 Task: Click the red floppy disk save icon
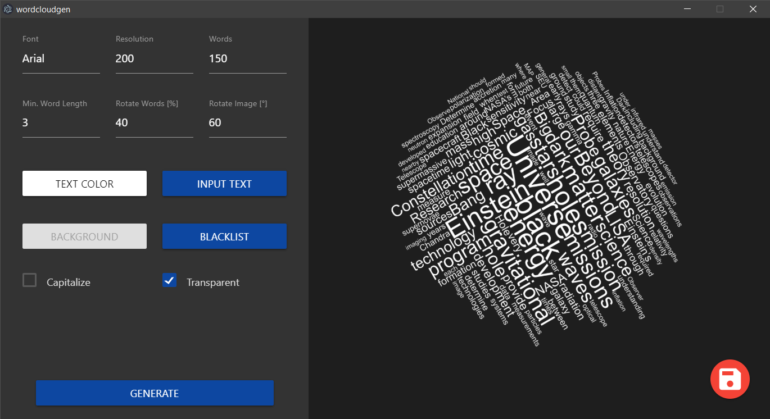[730, 379]
